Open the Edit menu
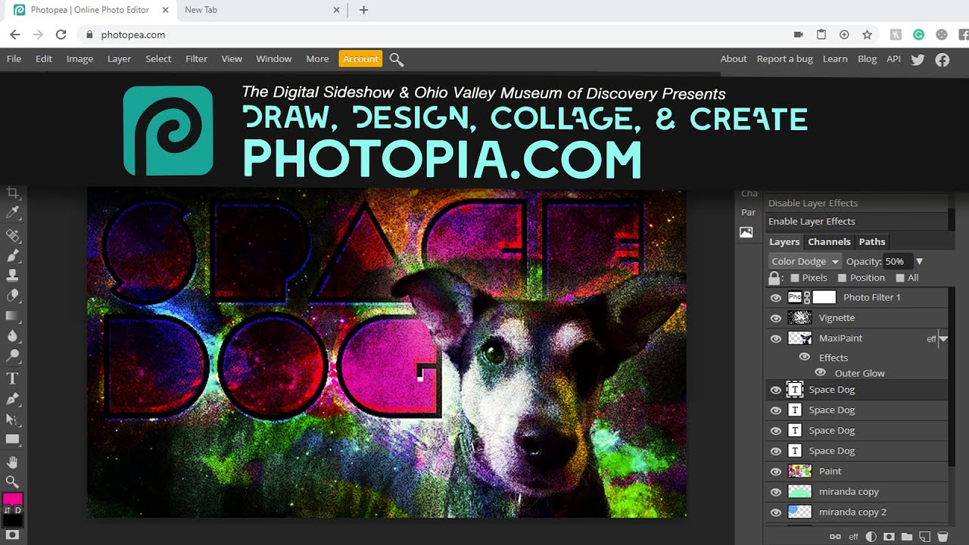Screen dimensions: 969x545 click(44, 59)
